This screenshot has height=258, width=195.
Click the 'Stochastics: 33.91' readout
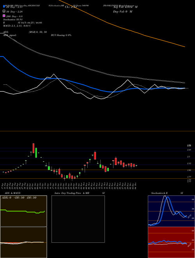click(x=12, y=20)
